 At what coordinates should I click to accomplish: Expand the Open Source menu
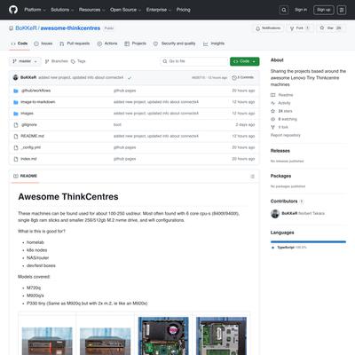pos(125,10)
